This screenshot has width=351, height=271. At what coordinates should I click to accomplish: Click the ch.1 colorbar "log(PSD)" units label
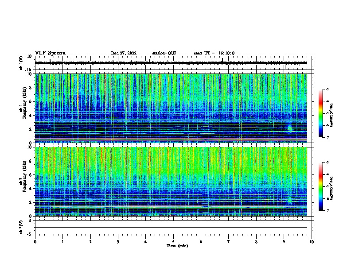tap(332, 115)
